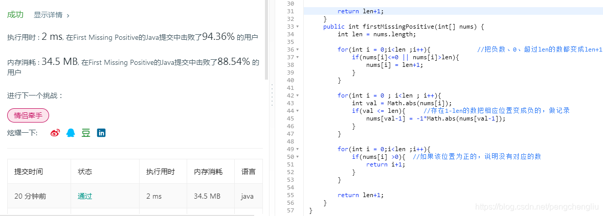The height and width of the screenshot is (216, 603).
Task: Click the left panel vertical scrollbar
Action: [266, 40]
